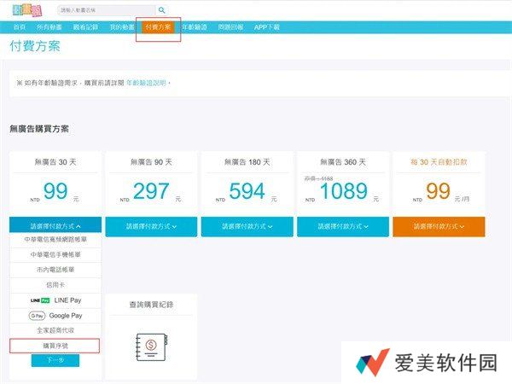Choose 中華電信寬頻網路帳單 payment option

(55, 239)
